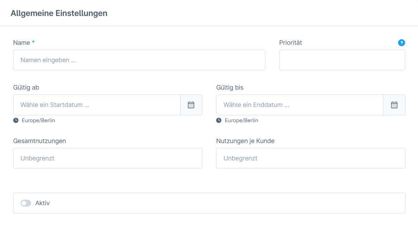Enable the Aktiv toggle switch
The height and width of the screenshot is (233, 418).
pyautogui.click(x=26, y=203)
